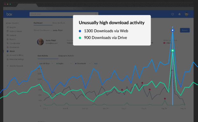Viewport: 198px width, 122px height.
Task: Switch to the Geographic Activity tab
Action: [x=66, y=56]
